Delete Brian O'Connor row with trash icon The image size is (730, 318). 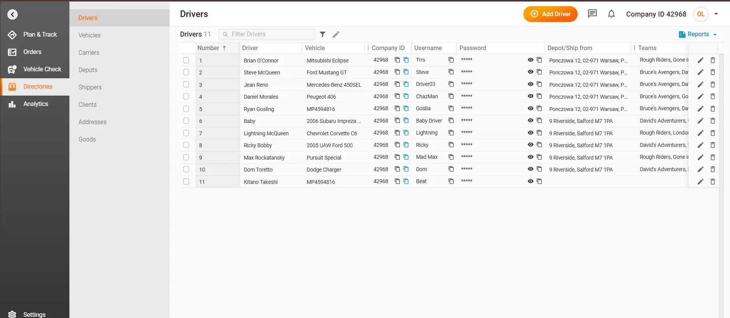click(713, 60)
